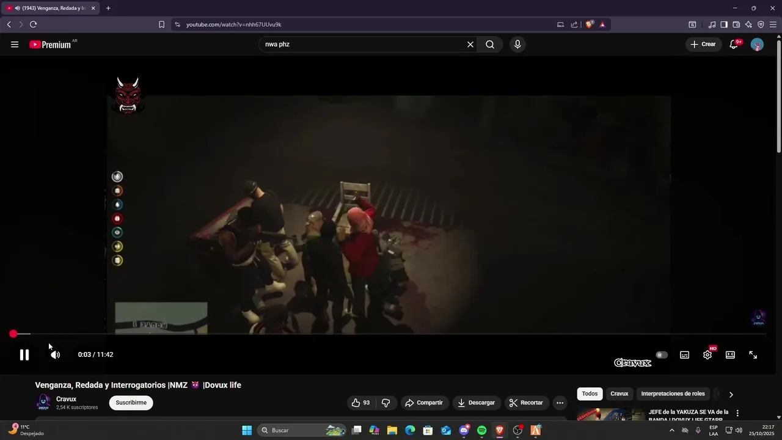The image size is (782, 440).
Task: Open Brave media playlist music icon
Action: pyautogui.click(x=712, y=24)
